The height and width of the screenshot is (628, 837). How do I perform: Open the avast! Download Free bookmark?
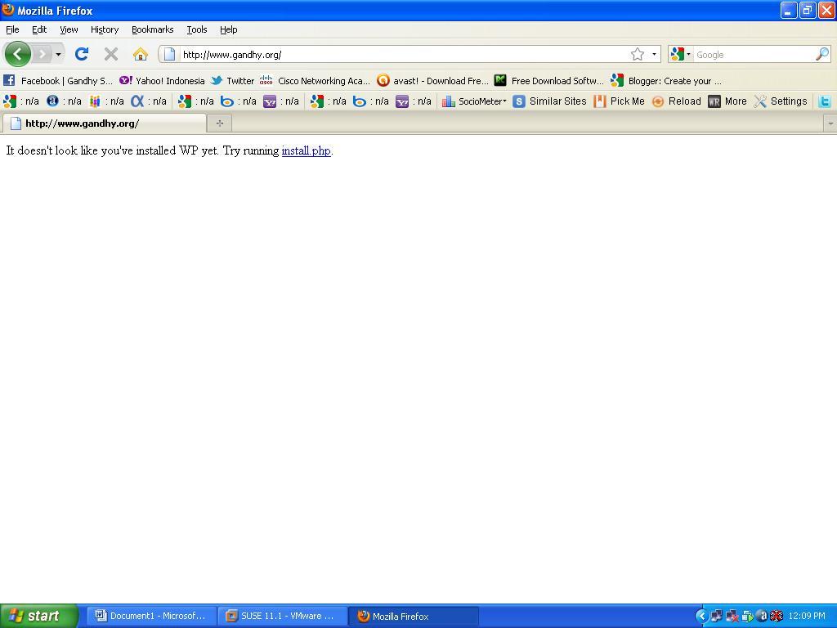click(x=432, y=81)
